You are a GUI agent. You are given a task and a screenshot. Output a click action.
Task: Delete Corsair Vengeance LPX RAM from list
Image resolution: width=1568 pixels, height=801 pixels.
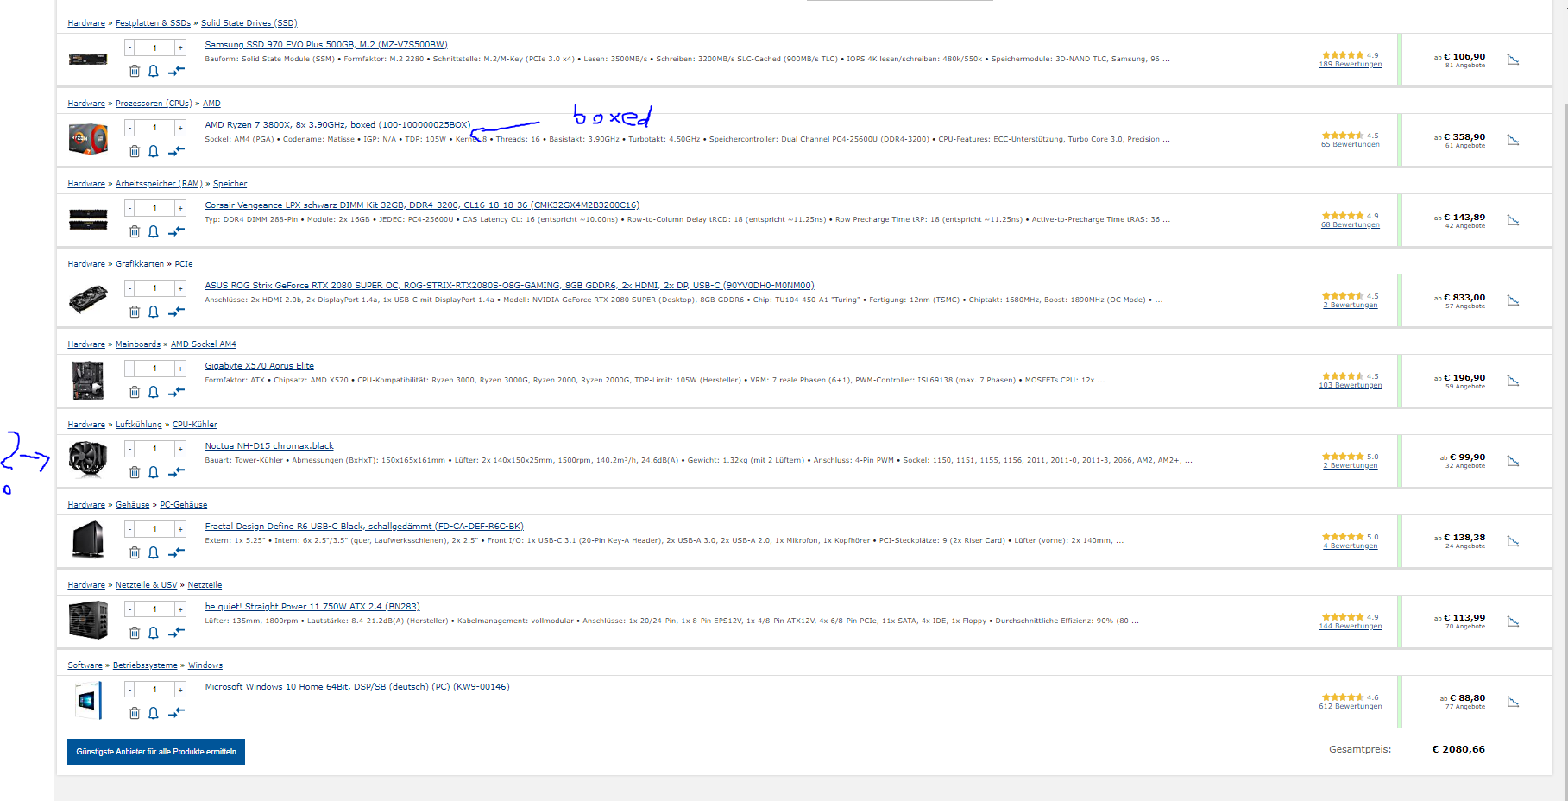[135, 231]
